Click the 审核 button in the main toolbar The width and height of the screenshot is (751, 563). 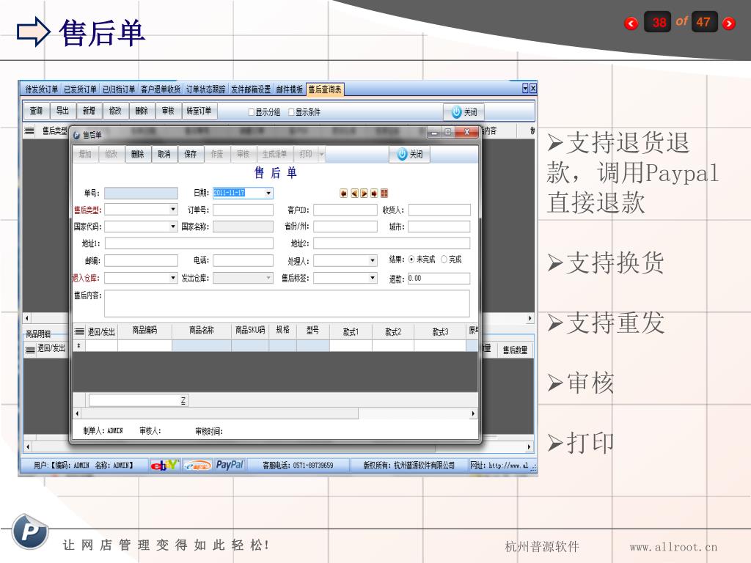[x=168, y=111]
